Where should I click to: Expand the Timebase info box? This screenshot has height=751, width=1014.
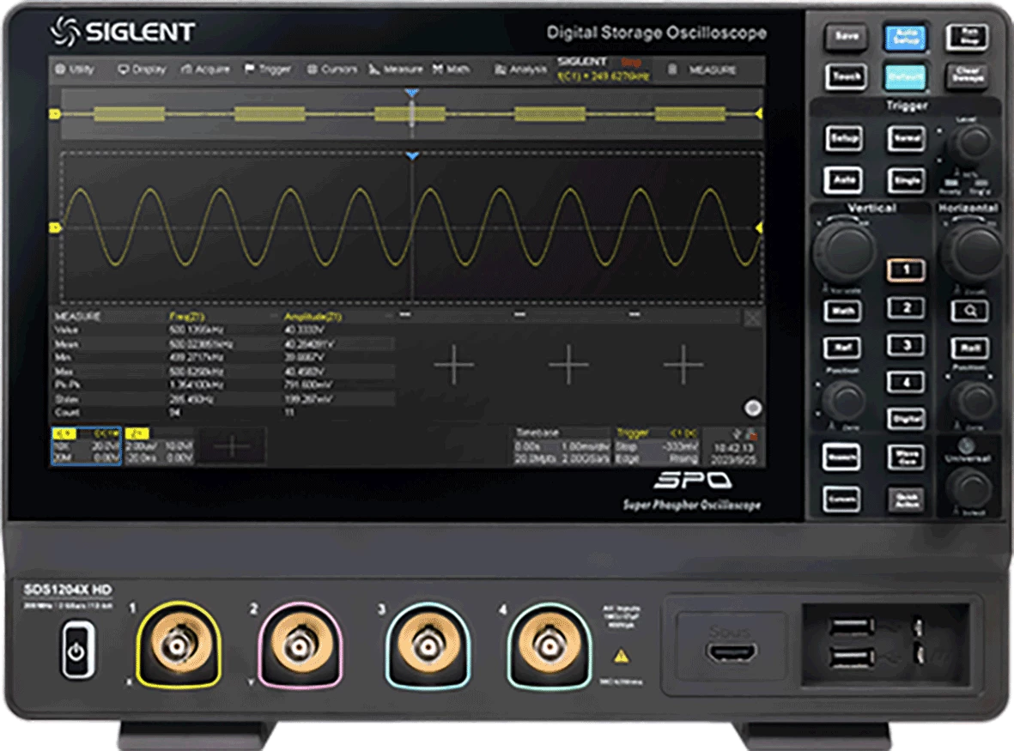pyautogui.click(x=561, y=446)
